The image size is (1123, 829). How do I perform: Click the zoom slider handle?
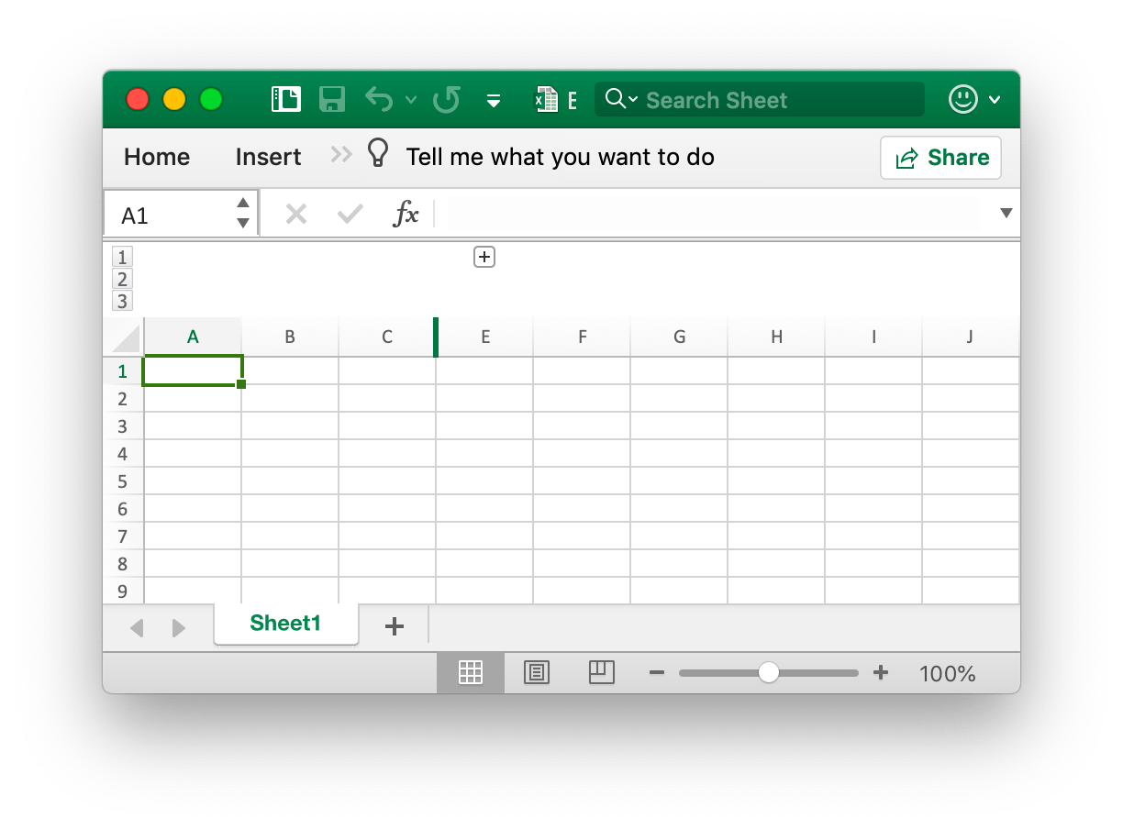(769, 673)
